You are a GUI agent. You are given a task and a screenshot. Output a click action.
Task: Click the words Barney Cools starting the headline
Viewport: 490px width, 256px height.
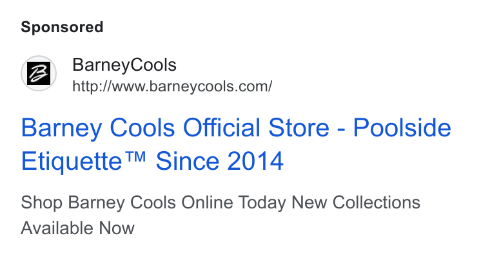[x=98, y=127]
